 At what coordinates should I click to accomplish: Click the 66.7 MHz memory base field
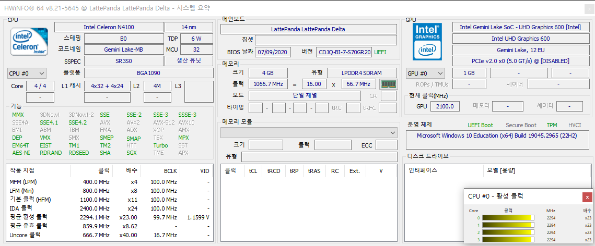[359, 84]
